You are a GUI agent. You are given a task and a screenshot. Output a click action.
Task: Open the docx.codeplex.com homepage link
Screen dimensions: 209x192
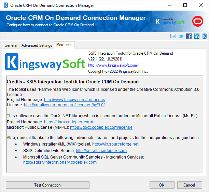[69, 122]
